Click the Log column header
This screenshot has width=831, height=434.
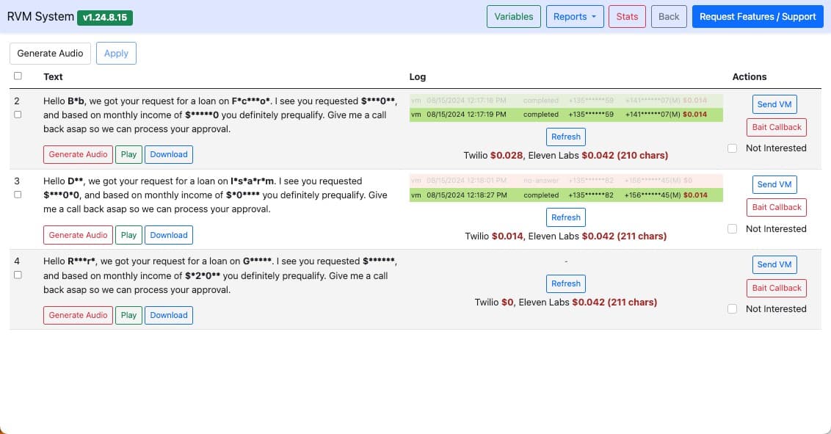(x=418, y=77)
